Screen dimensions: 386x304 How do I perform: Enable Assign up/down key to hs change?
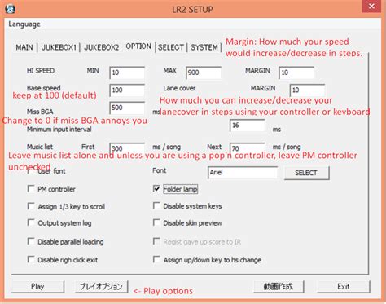pos(156,259)
